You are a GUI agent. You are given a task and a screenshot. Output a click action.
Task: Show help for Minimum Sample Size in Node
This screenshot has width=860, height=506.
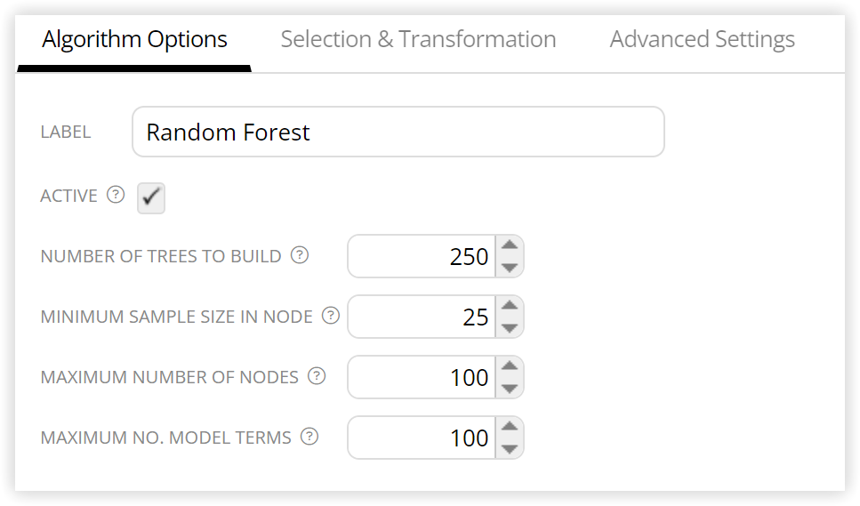coord(331,315)
